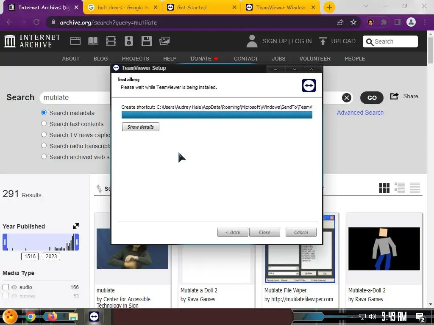Select the Search TV news captions option

(44, 135)
